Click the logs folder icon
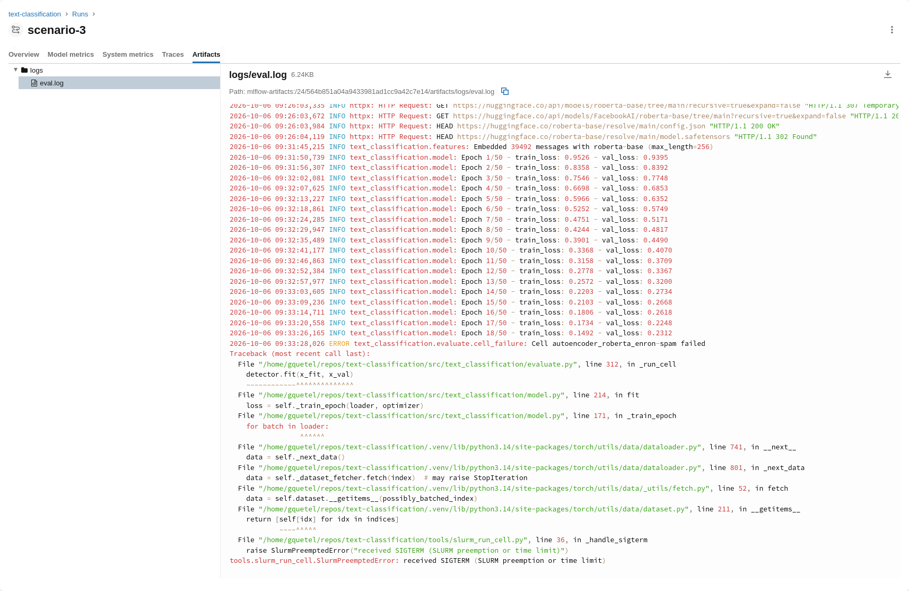 [x=24, y=70]
